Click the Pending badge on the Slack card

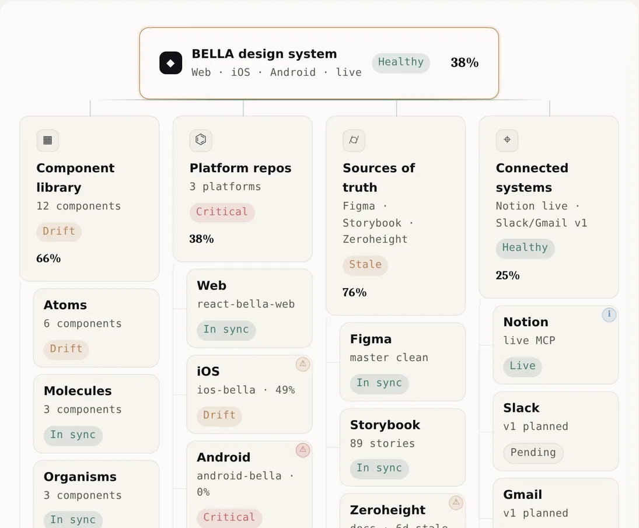click(533, 453)
